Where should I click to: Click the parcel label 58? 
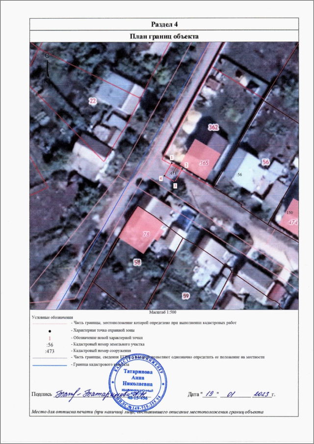137,262
